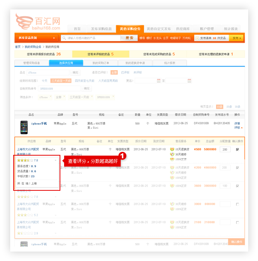The height and width of the screenshot is (261, 258).
Task: Remove the iPhone filter tag
Action: click(x=51, y=97)
